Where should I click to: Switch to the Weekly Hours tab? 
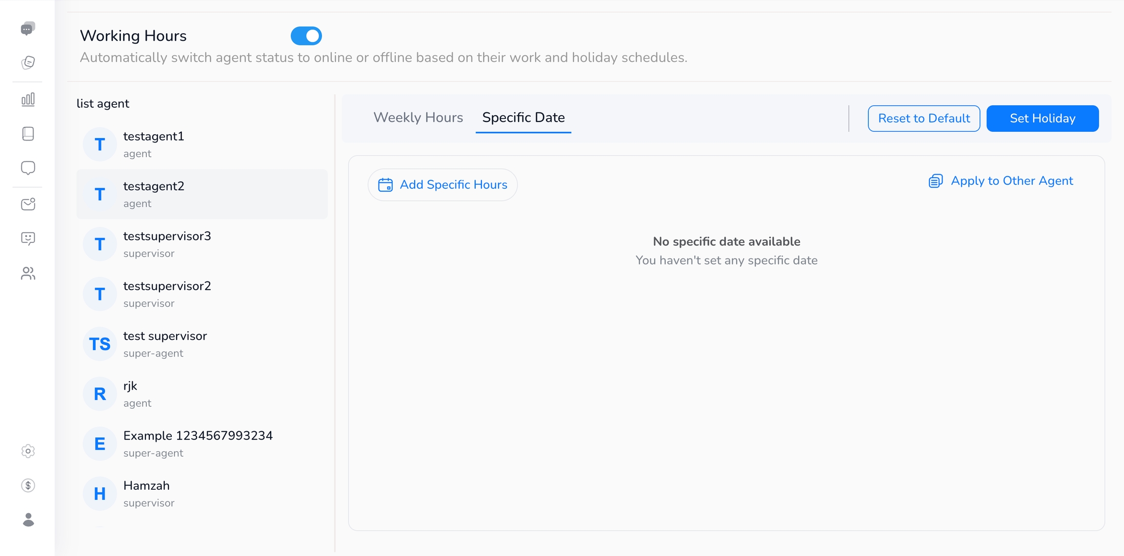click(418, 118)
